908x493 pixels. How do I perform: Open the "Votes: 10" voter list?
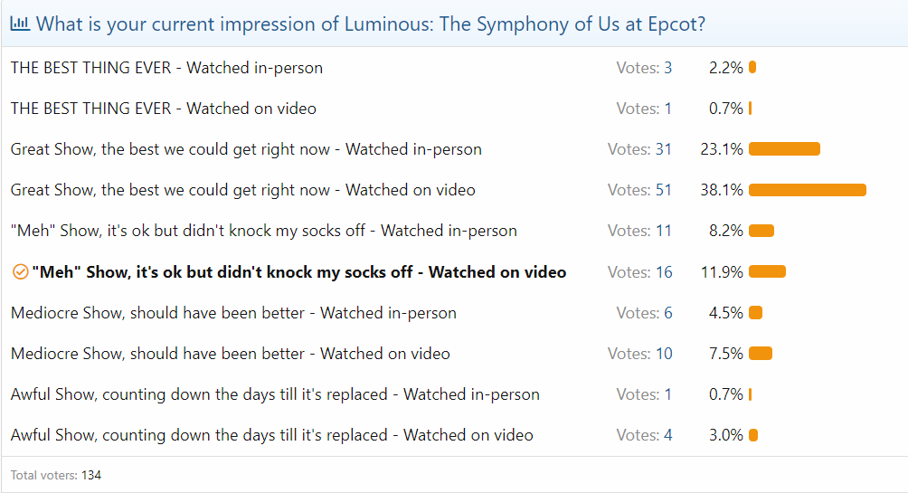click(640, 354)
